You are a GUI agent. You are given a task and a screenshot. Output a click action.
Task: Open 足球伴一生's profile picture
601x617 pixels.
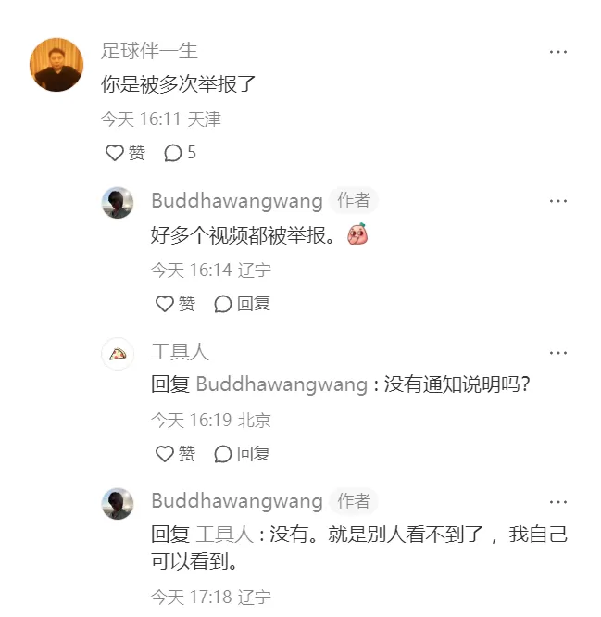click(x=56, y=65)
